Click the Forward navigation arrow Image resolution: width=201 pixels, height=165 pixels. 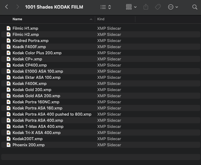tap(17, 7)
